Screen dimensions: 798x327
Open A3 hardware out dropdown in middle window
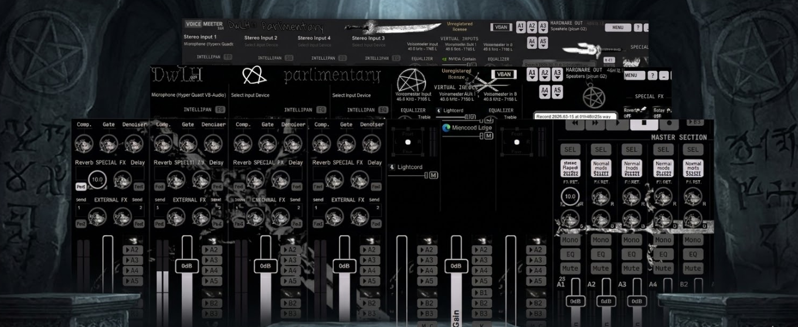[558, 74]
